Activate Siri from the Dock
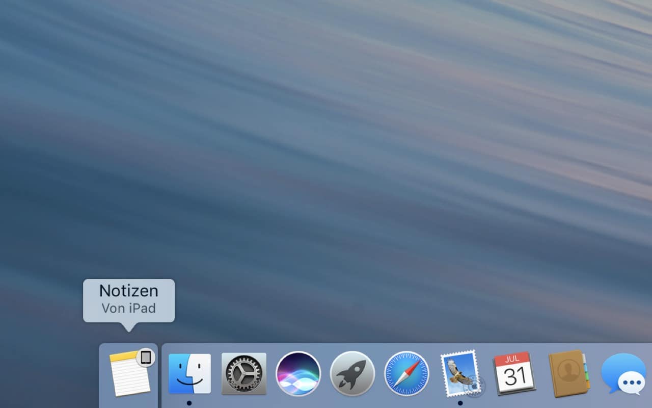This screenshot has height=408, width=652. click(x=298, y=374)
